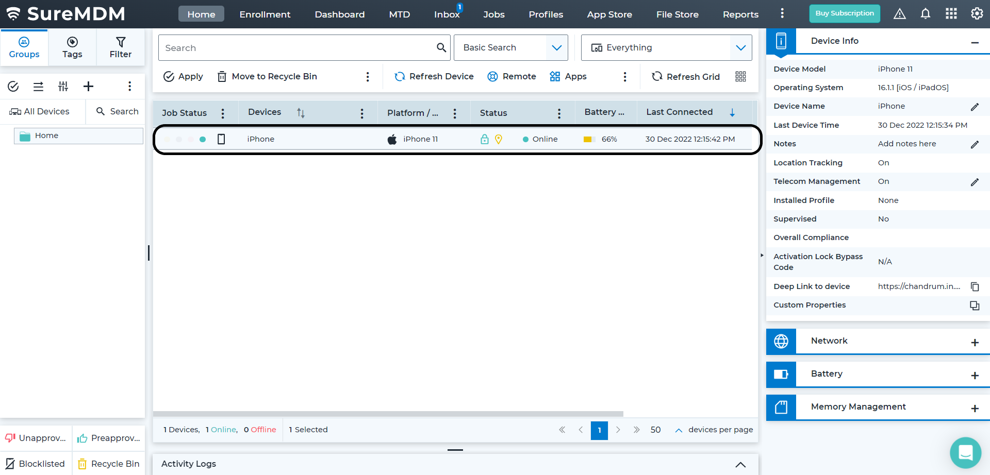Image resolution: width=990 pixels, height=475 pixels.
Task: Go to page 1 in pagination
Action: pyautogui.click(x=599, y=430)
